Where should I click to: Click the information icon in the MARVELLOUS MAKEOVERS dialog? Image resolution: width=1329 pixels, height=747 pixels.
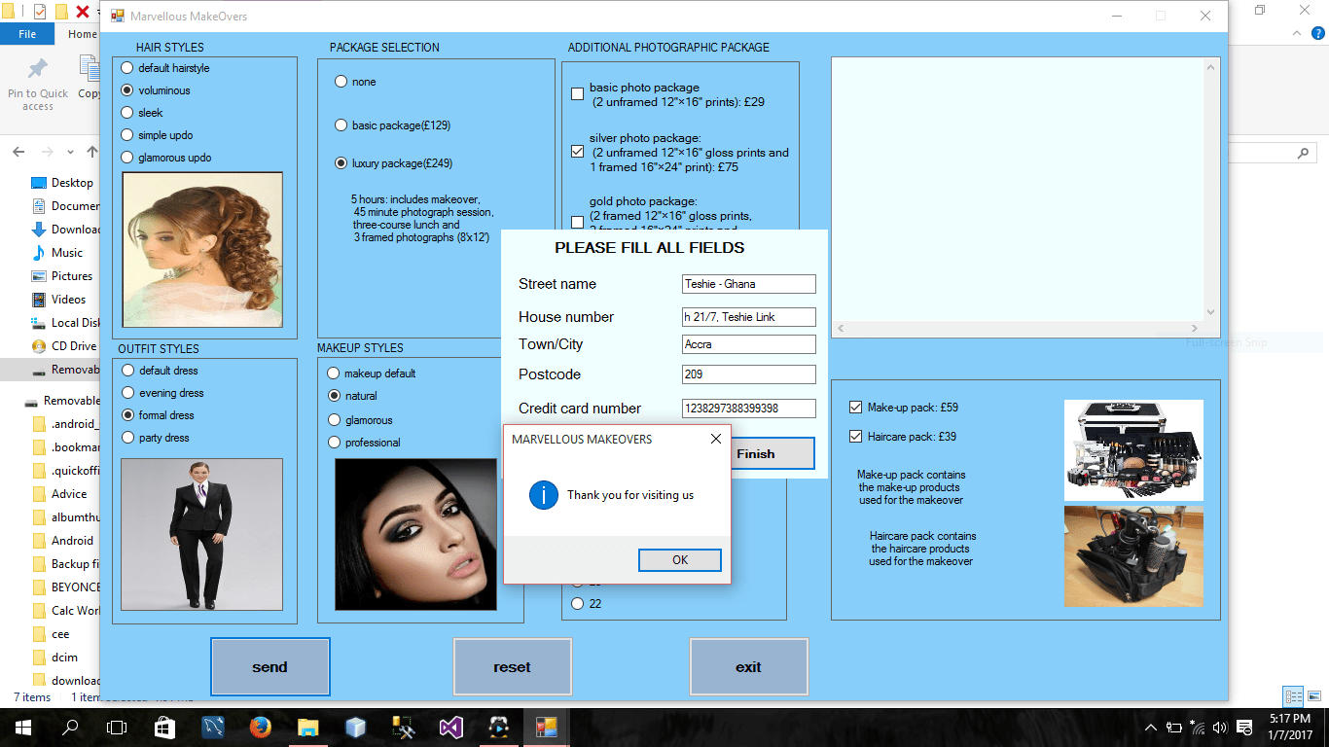[x=544, y=495]
